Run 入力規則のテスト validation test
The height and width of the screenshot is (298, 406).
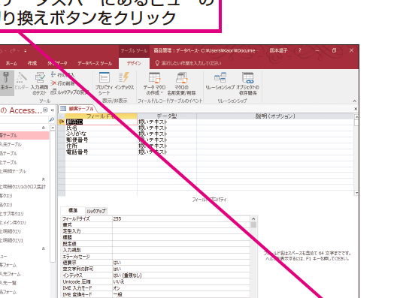point(39,83)
